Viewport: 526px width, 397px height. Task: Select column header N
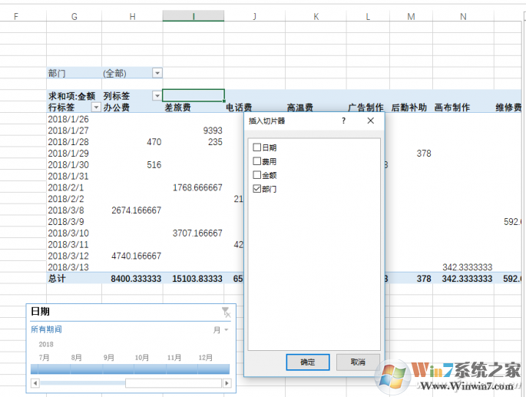pos(463,16)
